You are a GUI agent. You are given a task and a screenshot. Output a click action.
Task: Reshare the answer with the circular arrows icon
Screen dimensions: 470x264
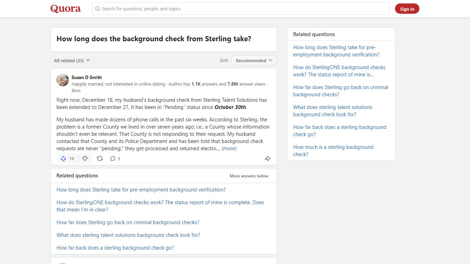[100, 158]
